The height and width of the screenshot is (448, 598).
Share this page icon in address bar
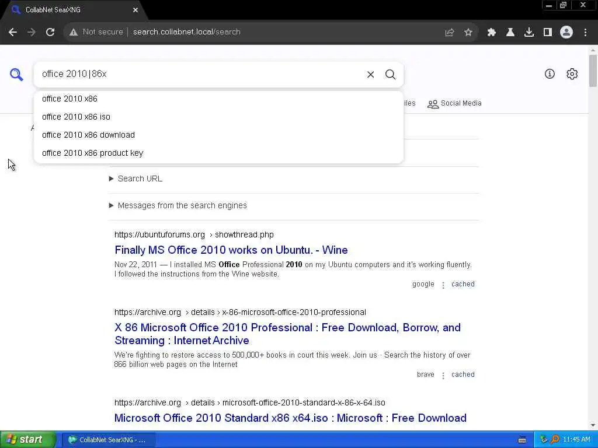450,33
